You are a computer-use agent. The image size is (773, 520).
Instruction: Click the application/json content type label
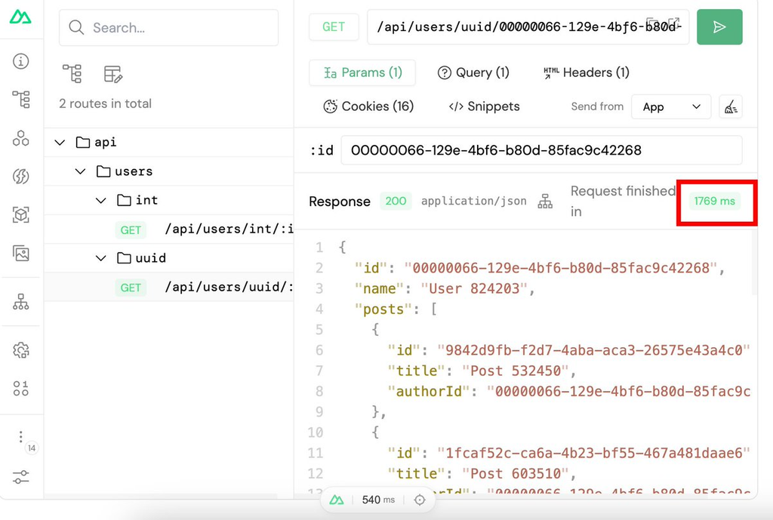[x=473, y=201]
